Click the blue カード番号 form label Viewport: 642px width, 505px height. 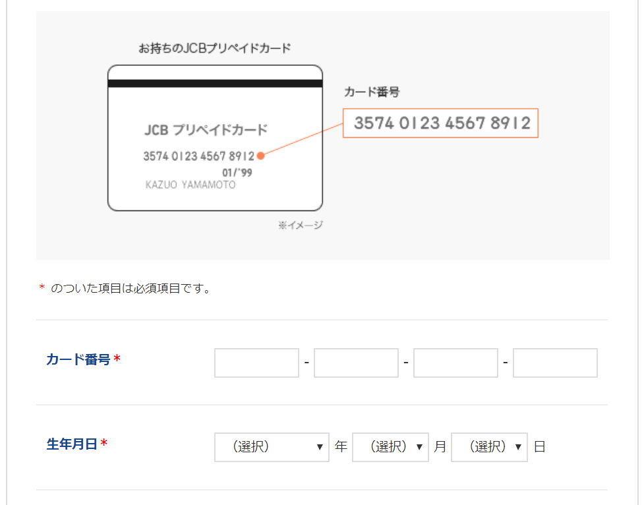click(x=78, y=360)
